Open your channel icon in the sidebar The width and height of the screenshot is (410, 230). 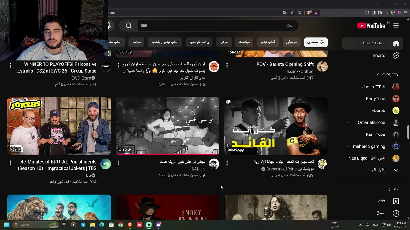tap(396, 201)
